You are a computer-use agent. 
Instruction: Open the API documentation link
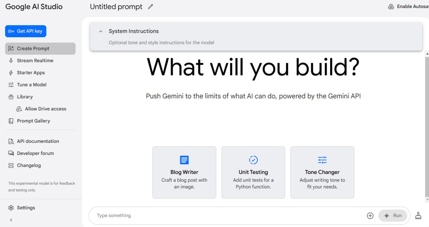(38, 141)
